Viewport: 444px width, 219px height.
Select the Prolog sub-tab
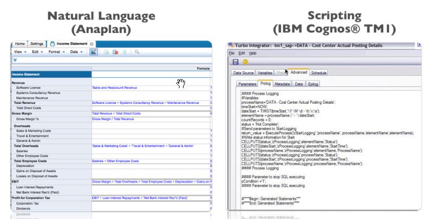265,83
